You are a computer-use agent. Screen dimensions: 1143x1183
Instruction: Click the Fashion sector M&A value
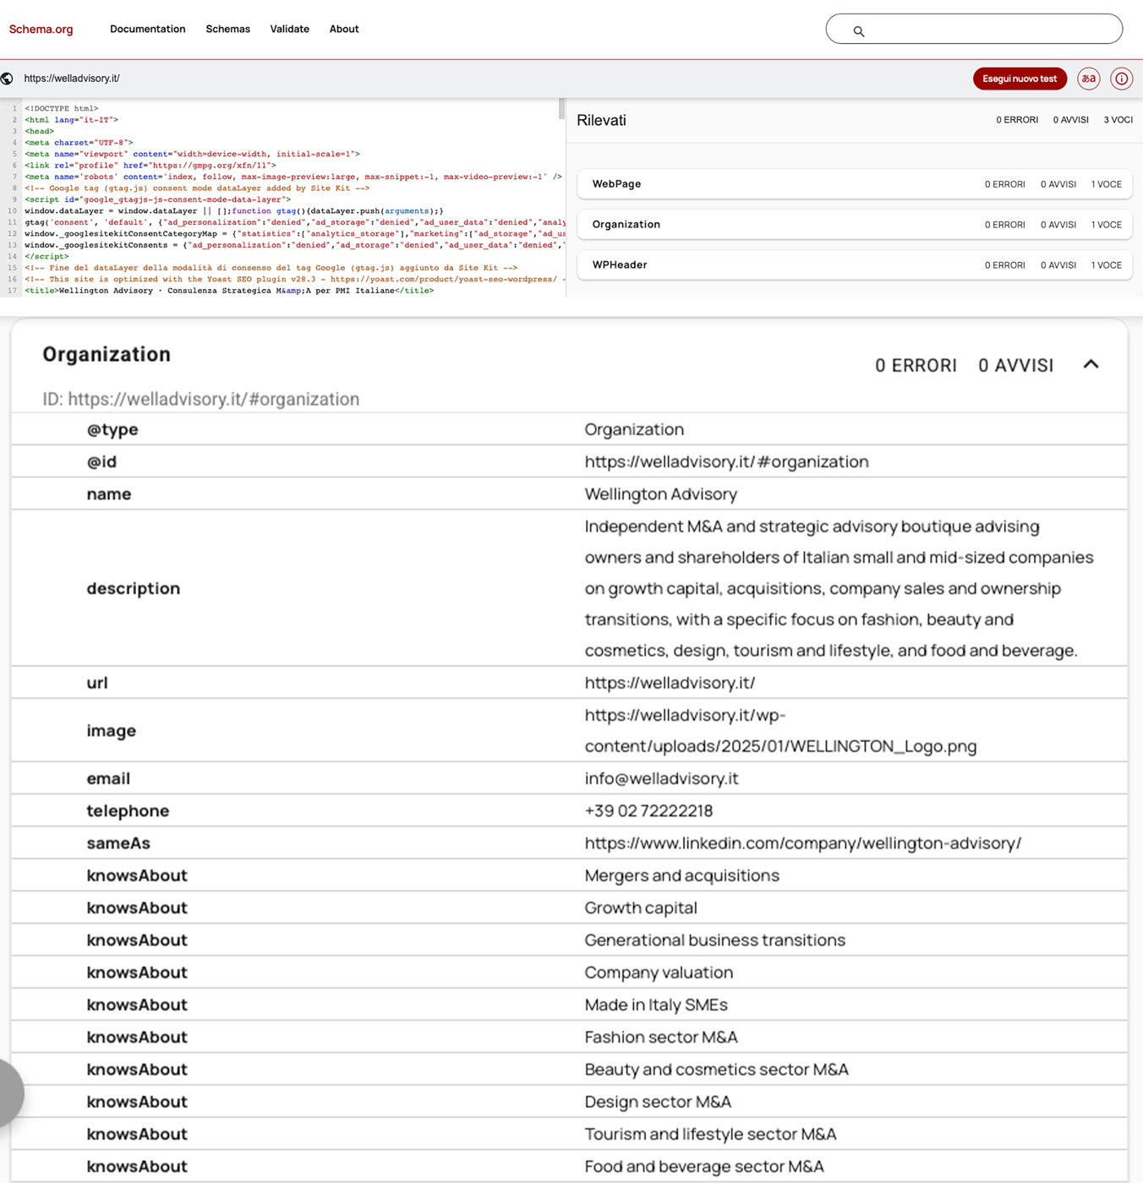tap(661, 1037)
